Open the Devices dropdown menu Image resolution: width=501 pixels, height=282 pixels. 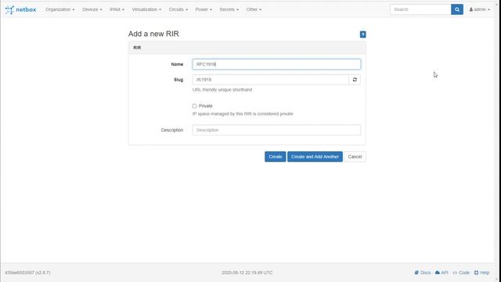click(x=92, y=9)
